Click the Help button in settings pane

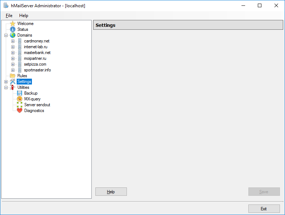pos(111,192)
